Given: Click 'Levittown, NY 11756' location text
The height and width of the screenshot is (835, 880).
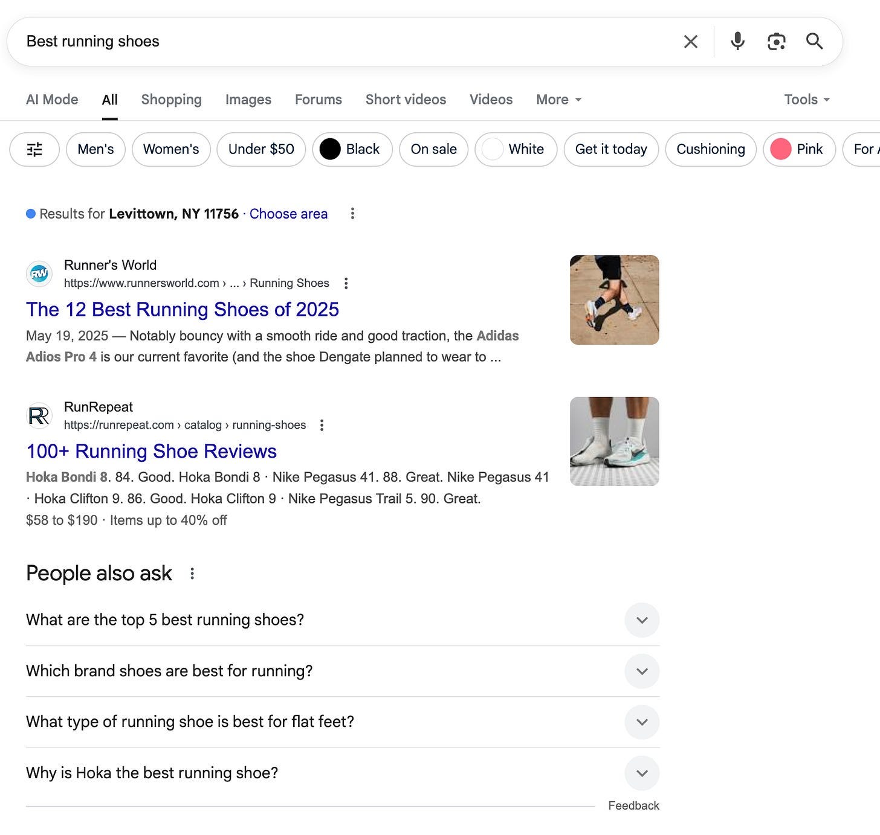Looking at the screenshot, I should [173, 214].
